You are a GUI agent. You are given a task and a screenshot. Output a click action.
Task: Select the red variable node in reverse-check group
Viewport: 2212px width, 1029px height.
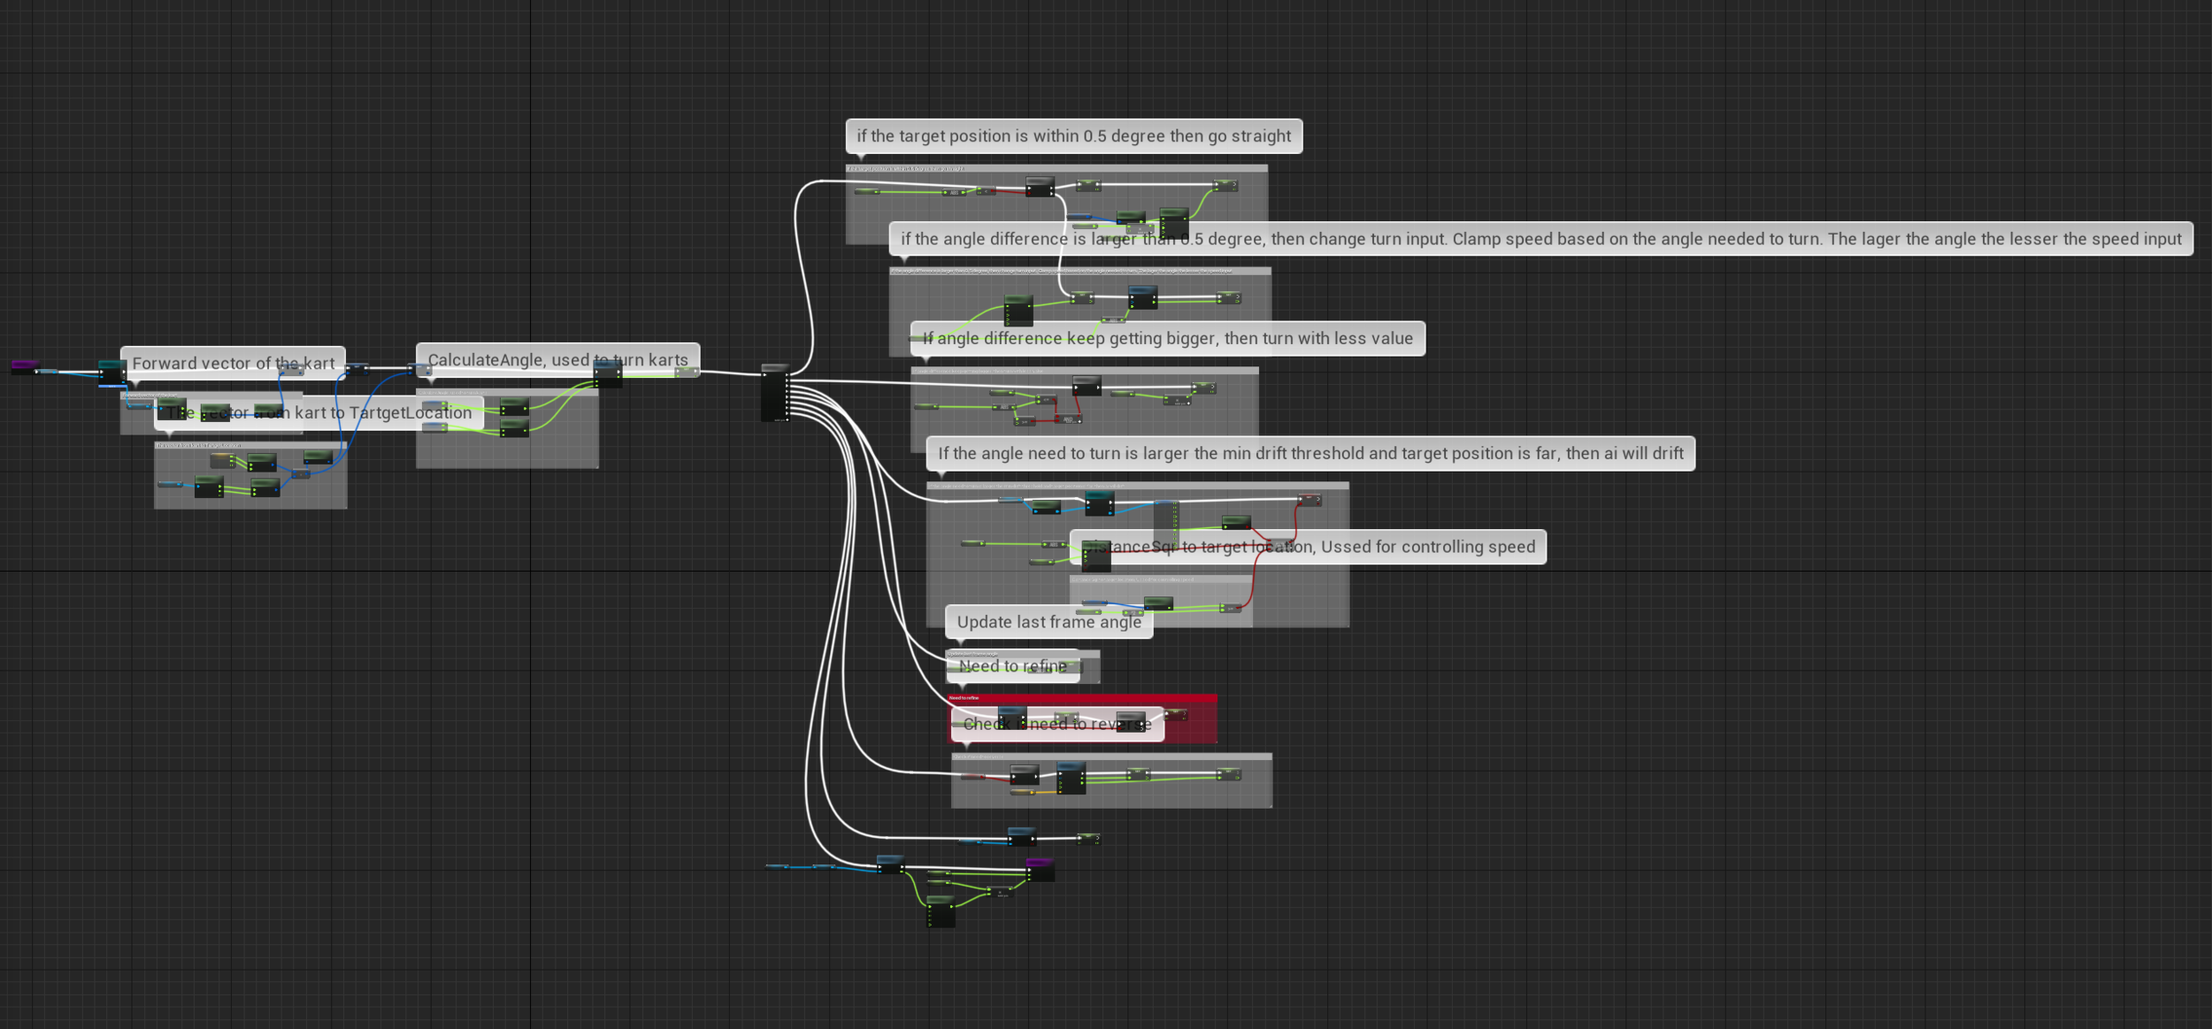pyautogui.click(x=972, y=776)
